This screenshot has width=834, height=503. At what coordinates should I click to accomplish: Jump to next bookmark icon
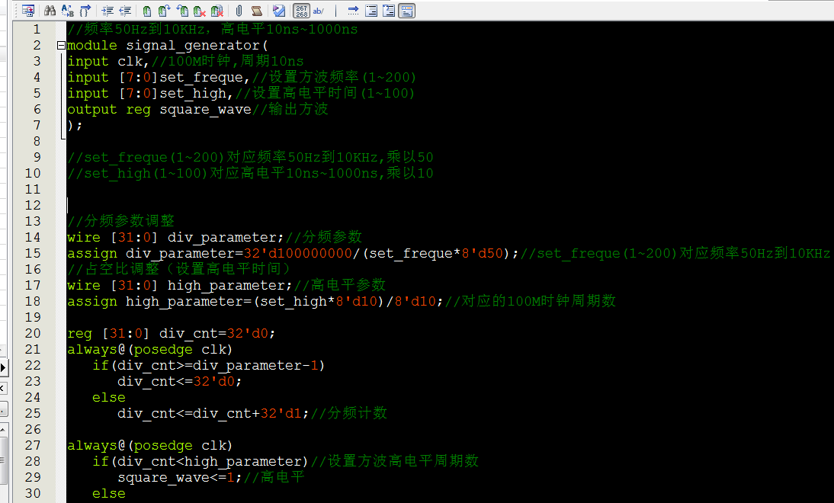coord(165,10)
